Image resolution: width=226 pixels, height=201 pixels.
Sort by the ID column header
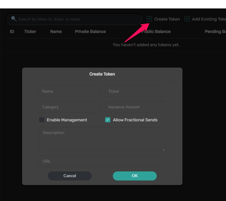(12, 31)
